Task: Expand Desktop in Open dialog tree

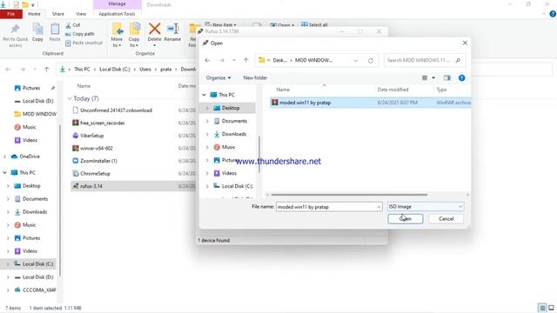Action: pyautogui.click(x=207, y=108)
